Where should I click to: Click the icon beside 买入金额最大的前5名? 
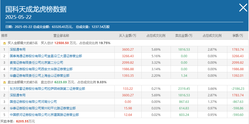point(4,43)
